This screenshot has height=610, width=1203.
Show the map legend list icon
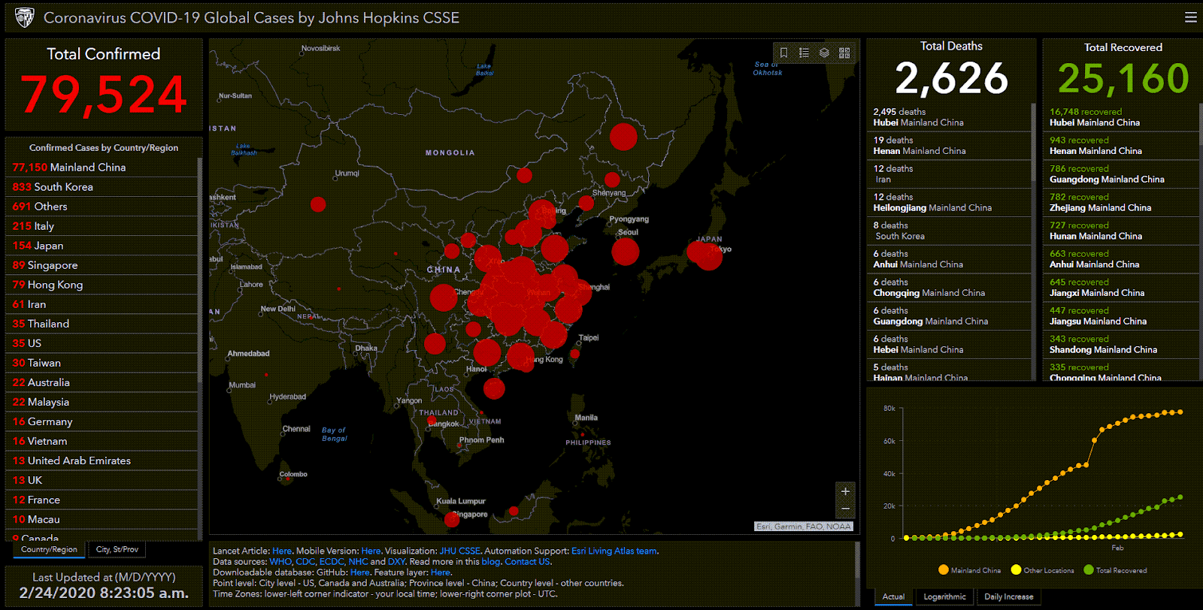coord(804,53)
